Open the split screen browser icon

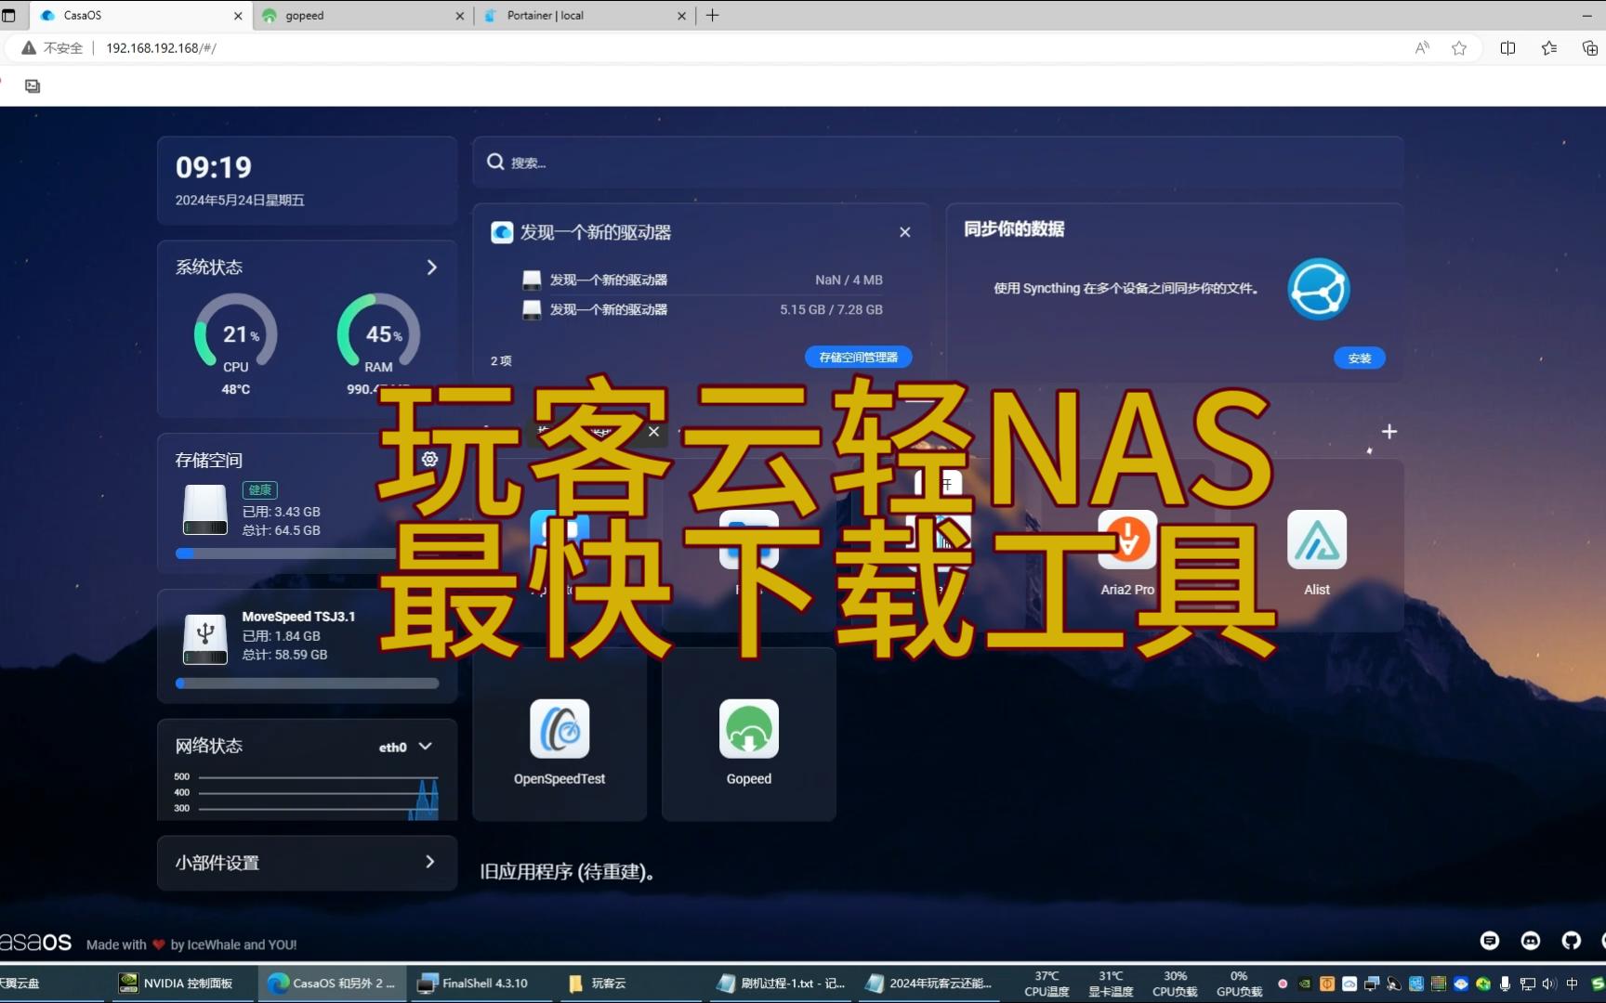pyautogui.click(x=1507, y=48)
